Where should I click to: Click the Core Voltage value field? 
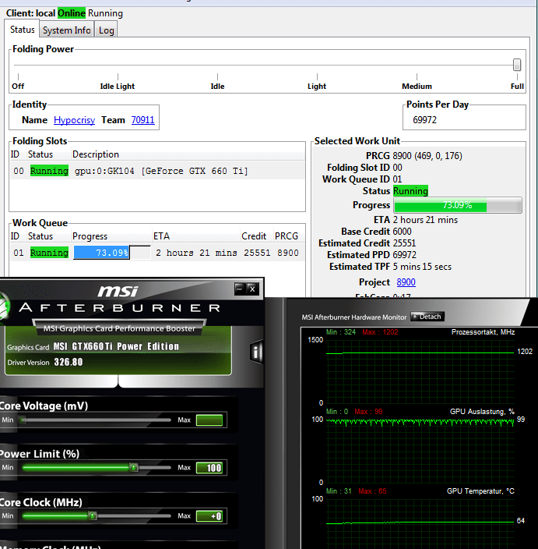tap(209, 420)
